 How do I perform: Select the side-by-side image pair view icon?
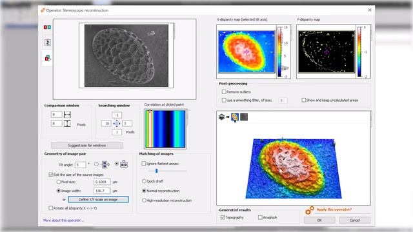click(47, 27)
